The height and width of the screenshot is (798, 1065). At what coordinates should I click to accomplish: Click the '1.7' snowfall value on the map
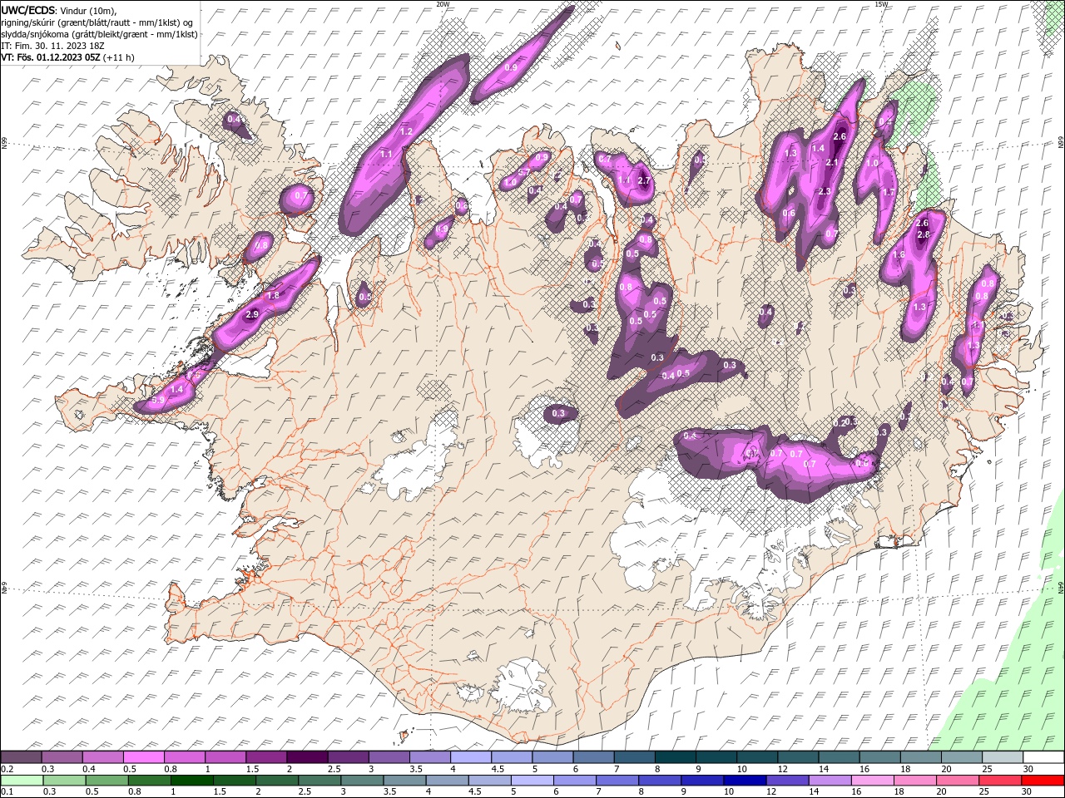coord(889,193)
